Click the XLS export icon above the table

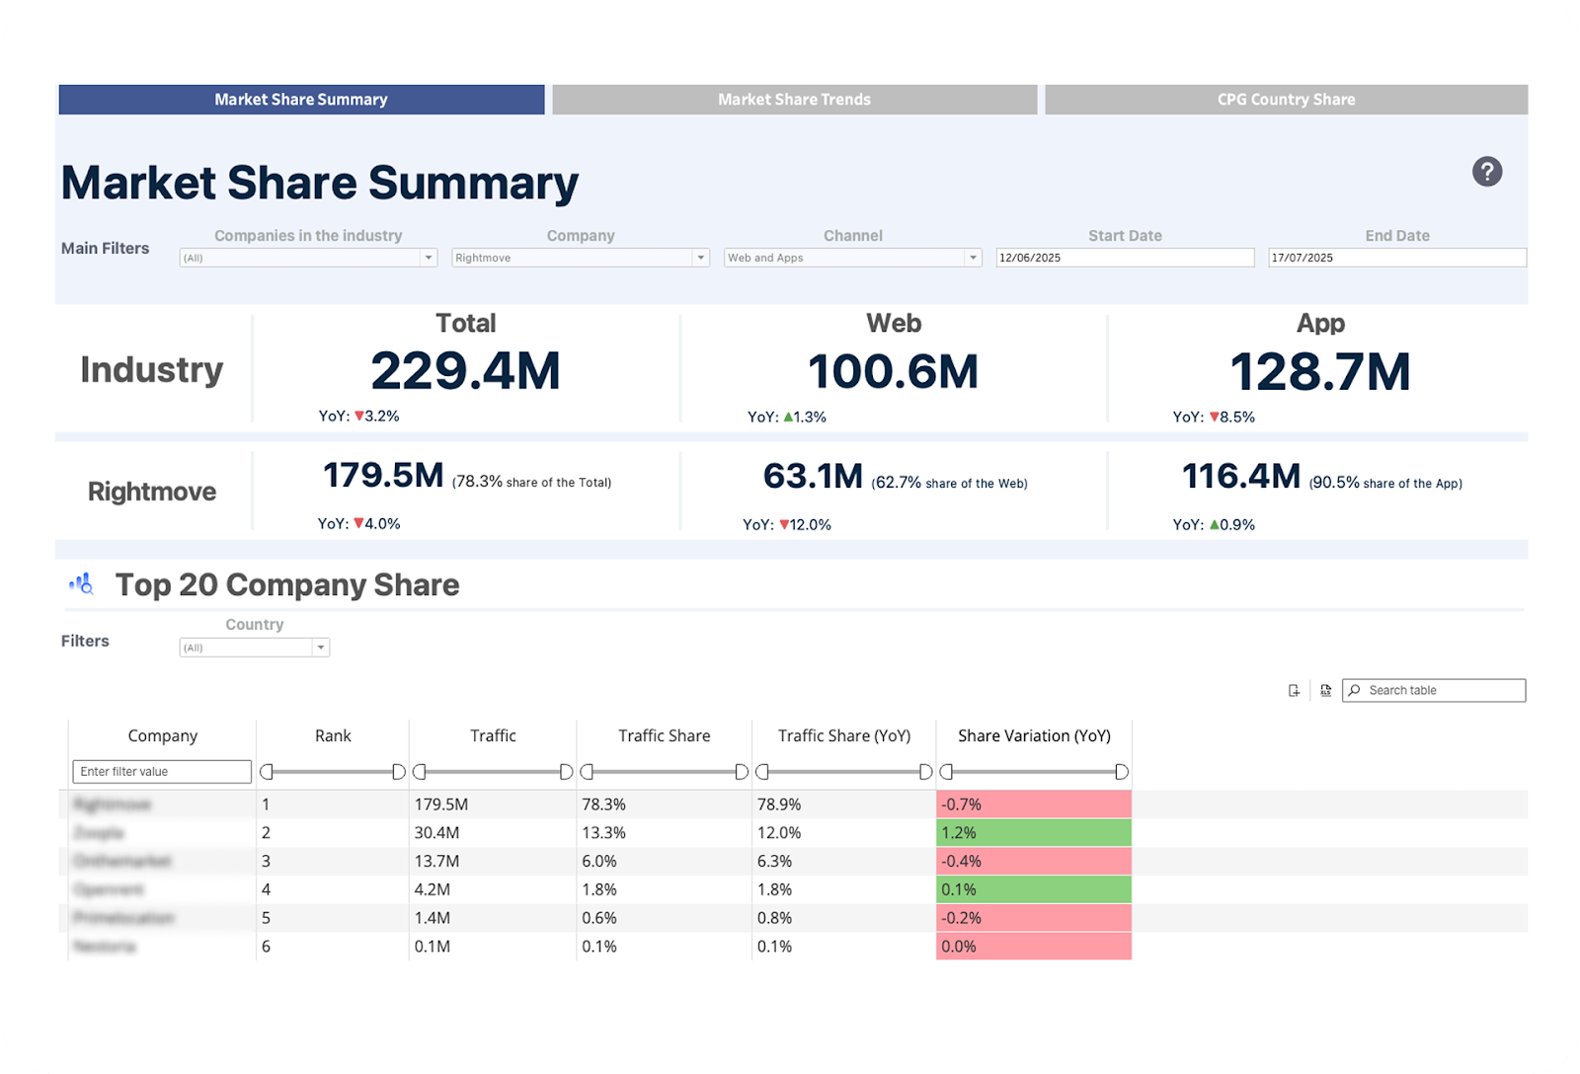coord(1325,690)
